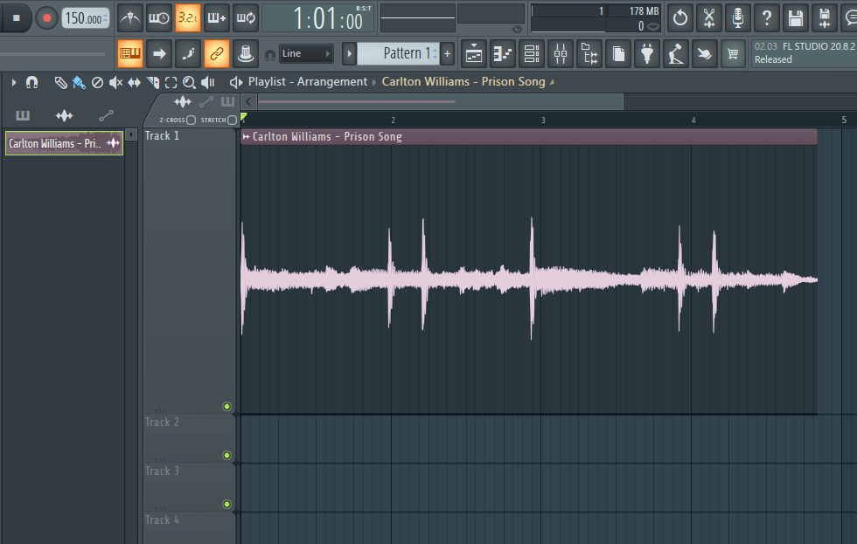
Task: Toggle auto scrolling arrow icon
Action: point(159,53)
